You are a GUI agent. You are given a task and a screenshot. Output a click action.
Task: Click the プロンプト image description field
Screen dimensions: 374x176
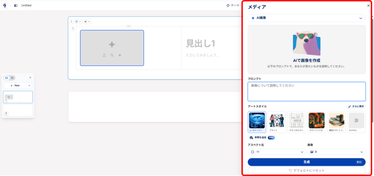click(306, 91)
